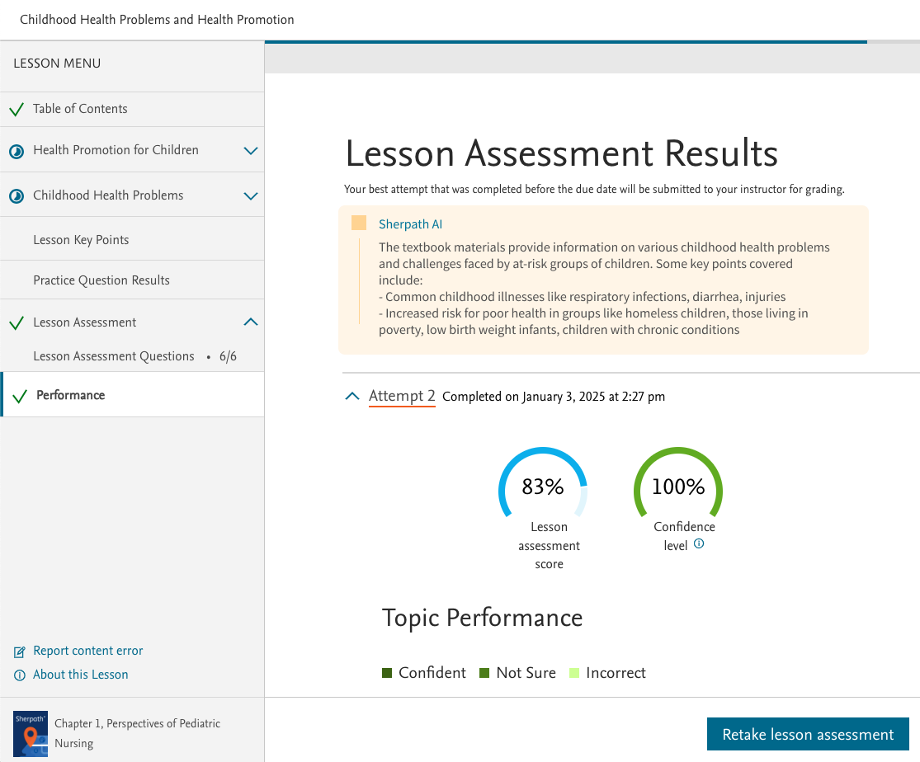This screenshot has width=920, height=762.
Task: Click the Performance green checkmark icon
Action: point(20,397)
